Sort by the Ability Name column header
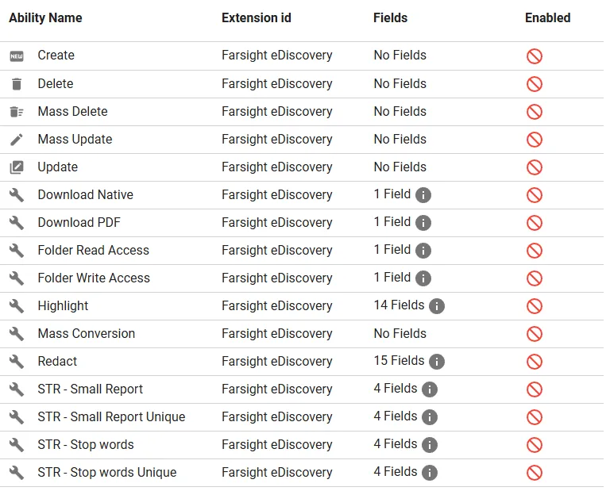This screenshot has width=610, height=491. [x=45, y=17]
